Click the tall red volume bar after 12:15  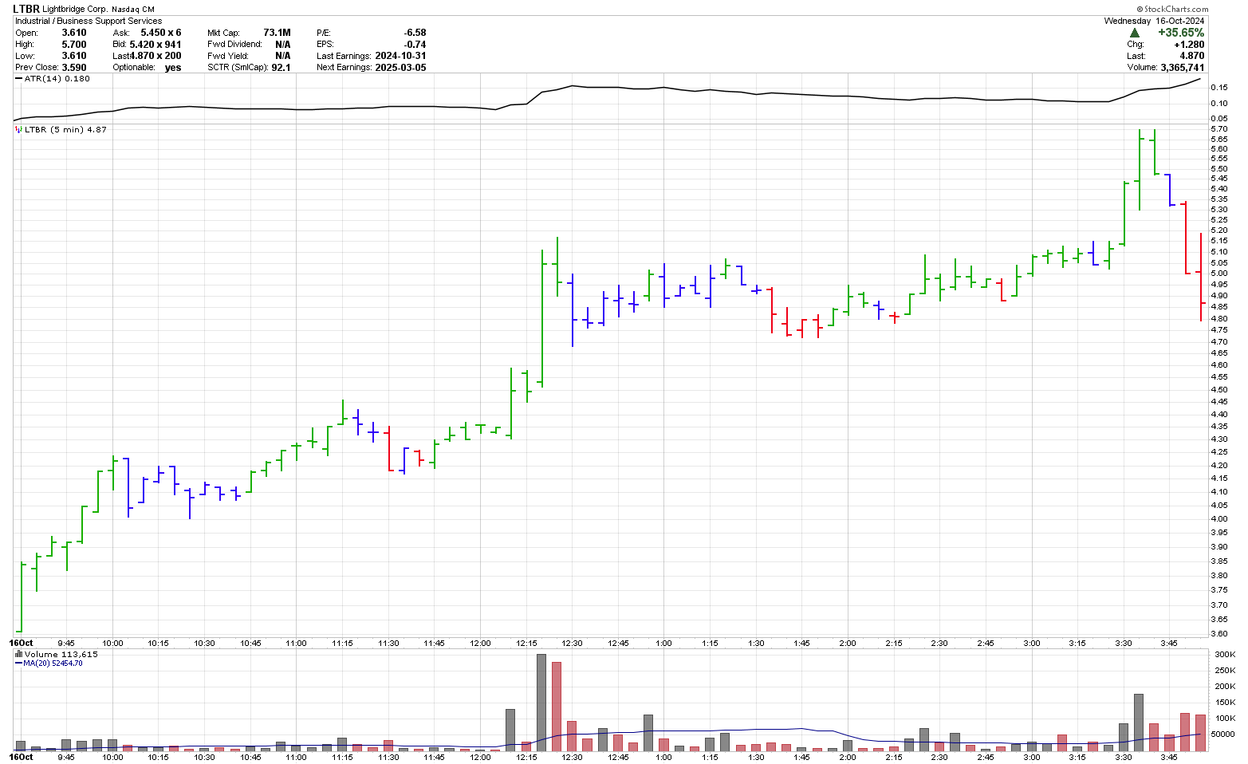coord(557,707)
